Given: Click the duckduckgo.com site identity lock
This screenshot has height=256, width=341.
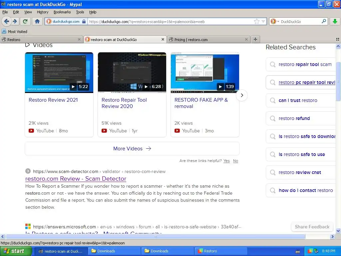Looking at the screenshot, I should click(x=66, y=21).
